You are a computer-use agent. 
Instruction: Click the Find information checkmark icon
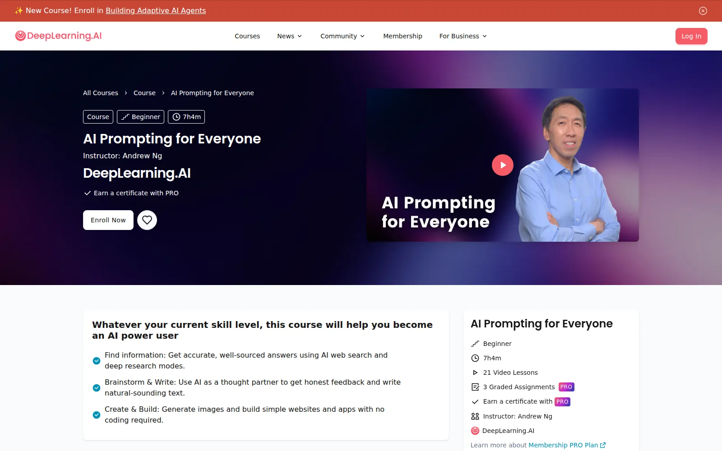click(x=97, y=361)
